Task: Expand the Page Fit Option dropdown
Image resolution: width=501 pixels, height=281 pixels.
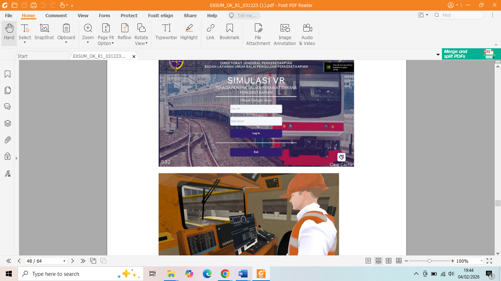Action: [x=113, y=44]
